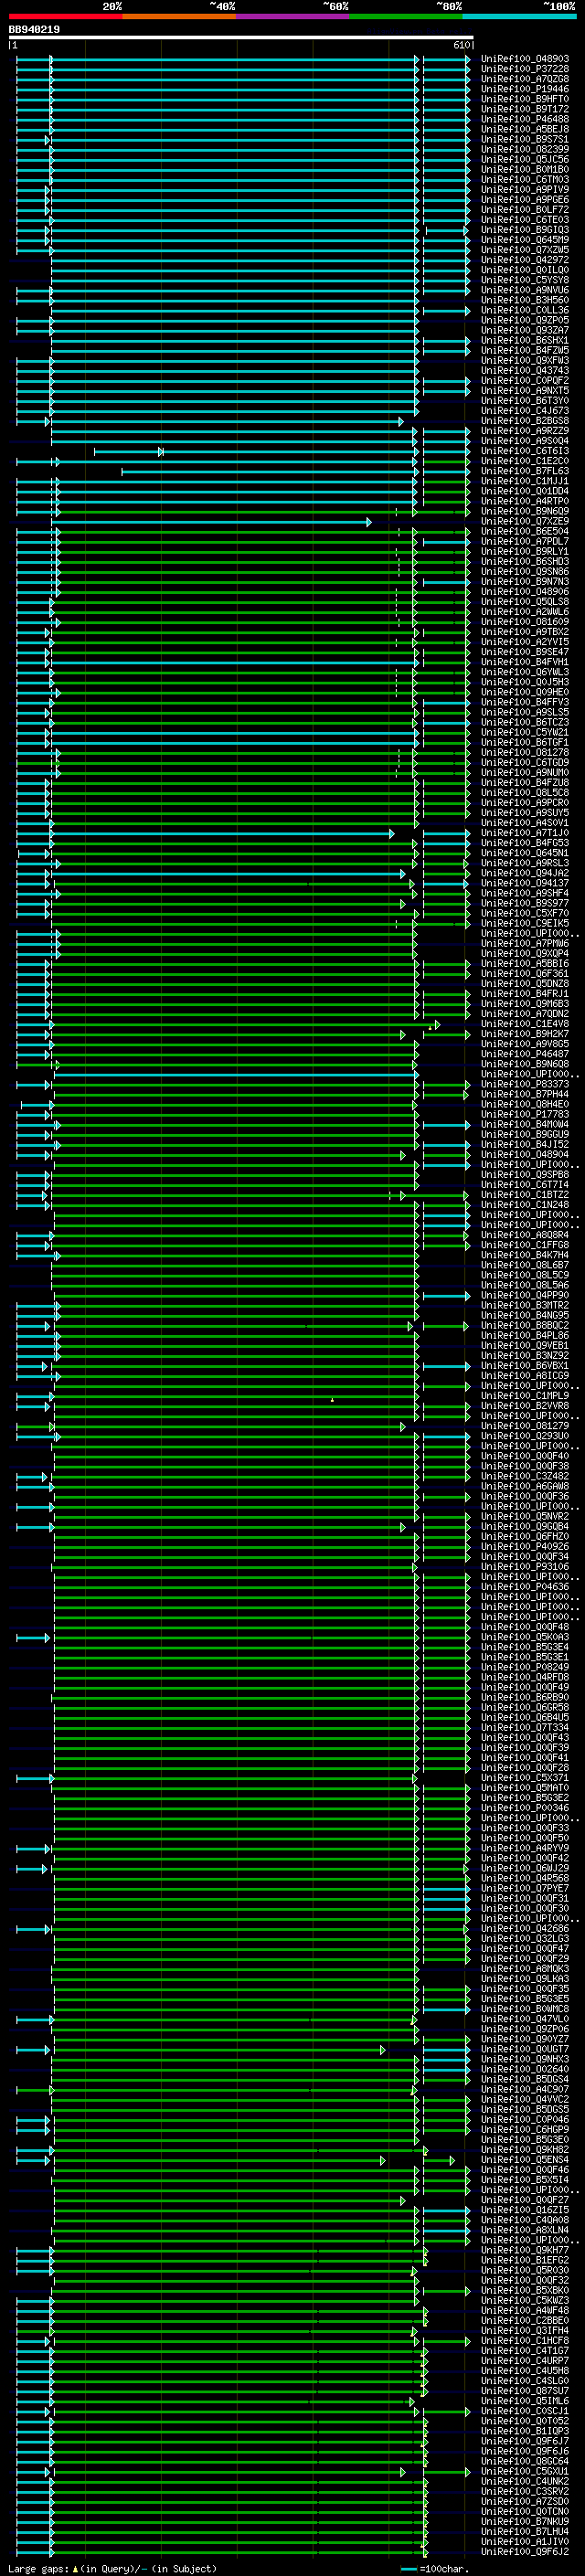Select hit UniRef100_B6E504

[x=525, y=532]
